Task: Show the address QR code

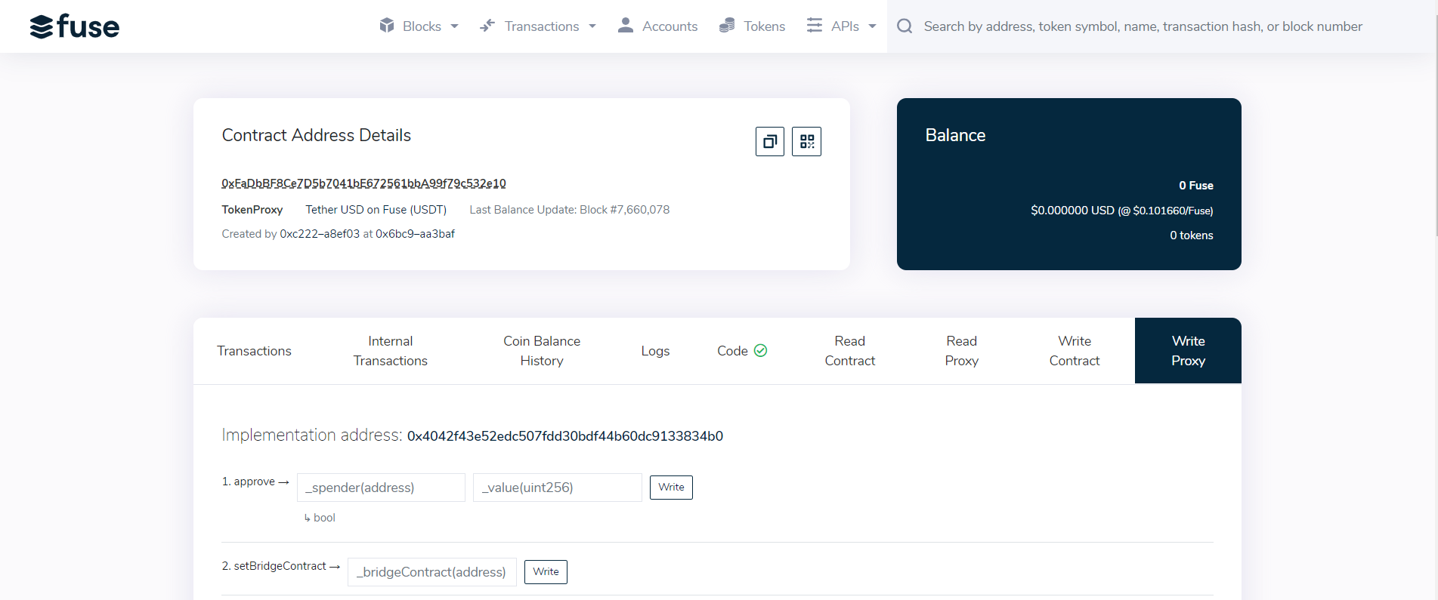Action: tap(806, 141)
